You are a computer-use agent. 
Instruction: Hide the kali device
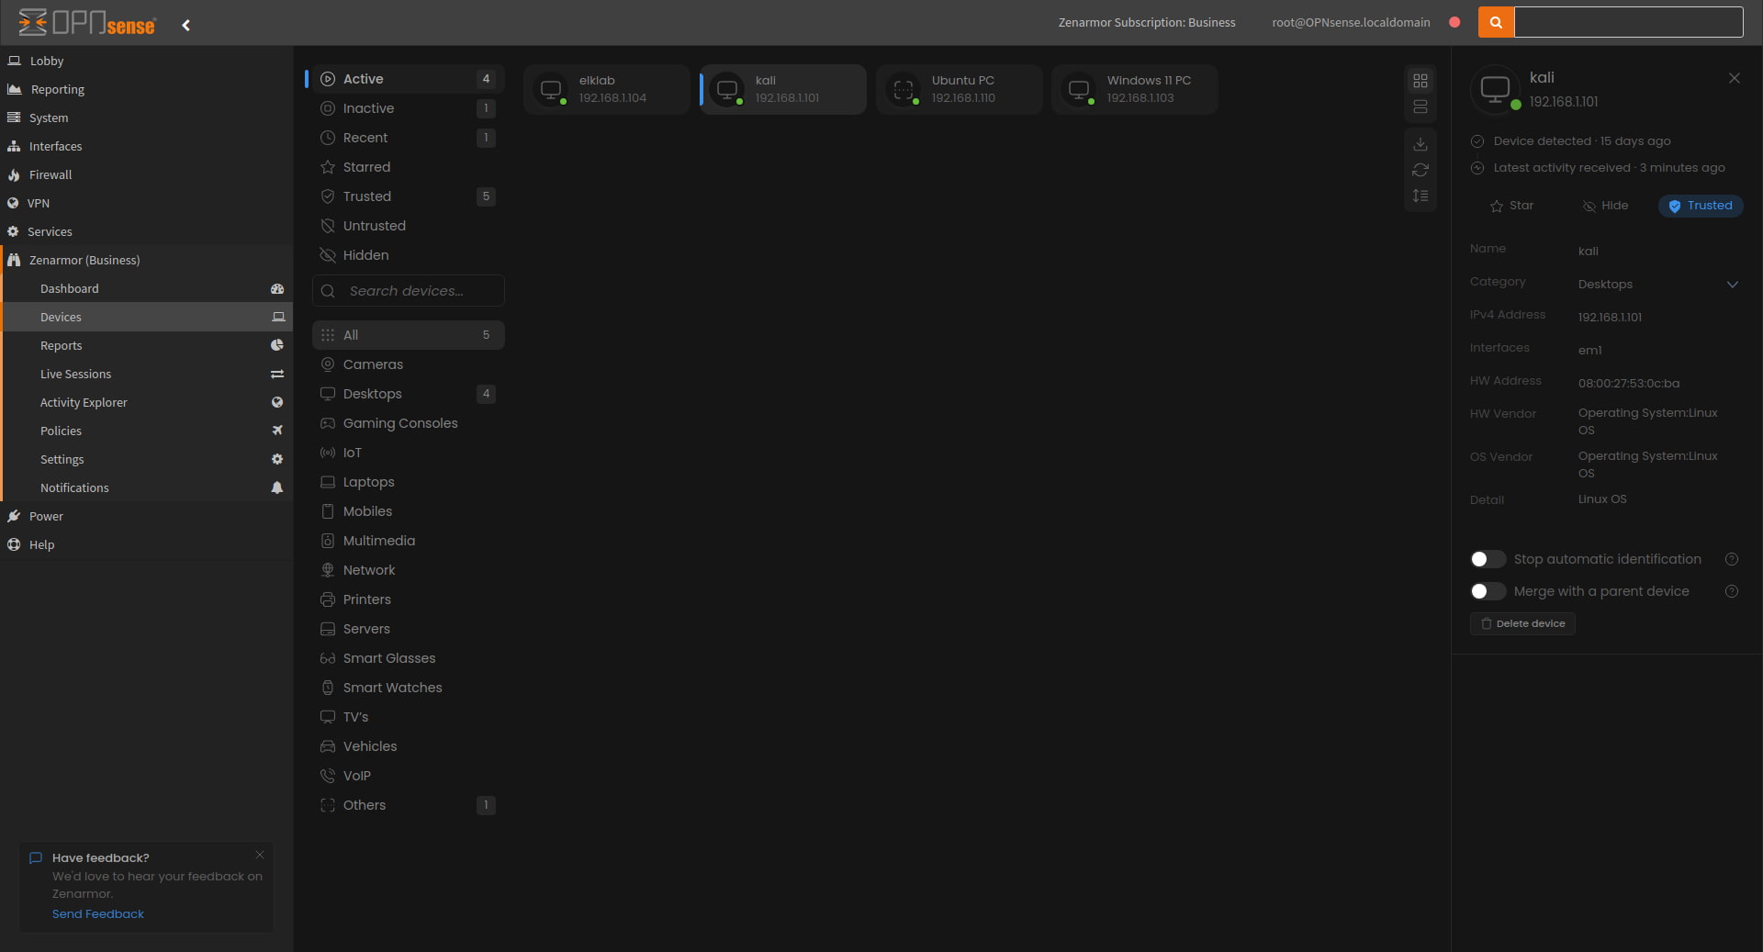point(1605,206)
